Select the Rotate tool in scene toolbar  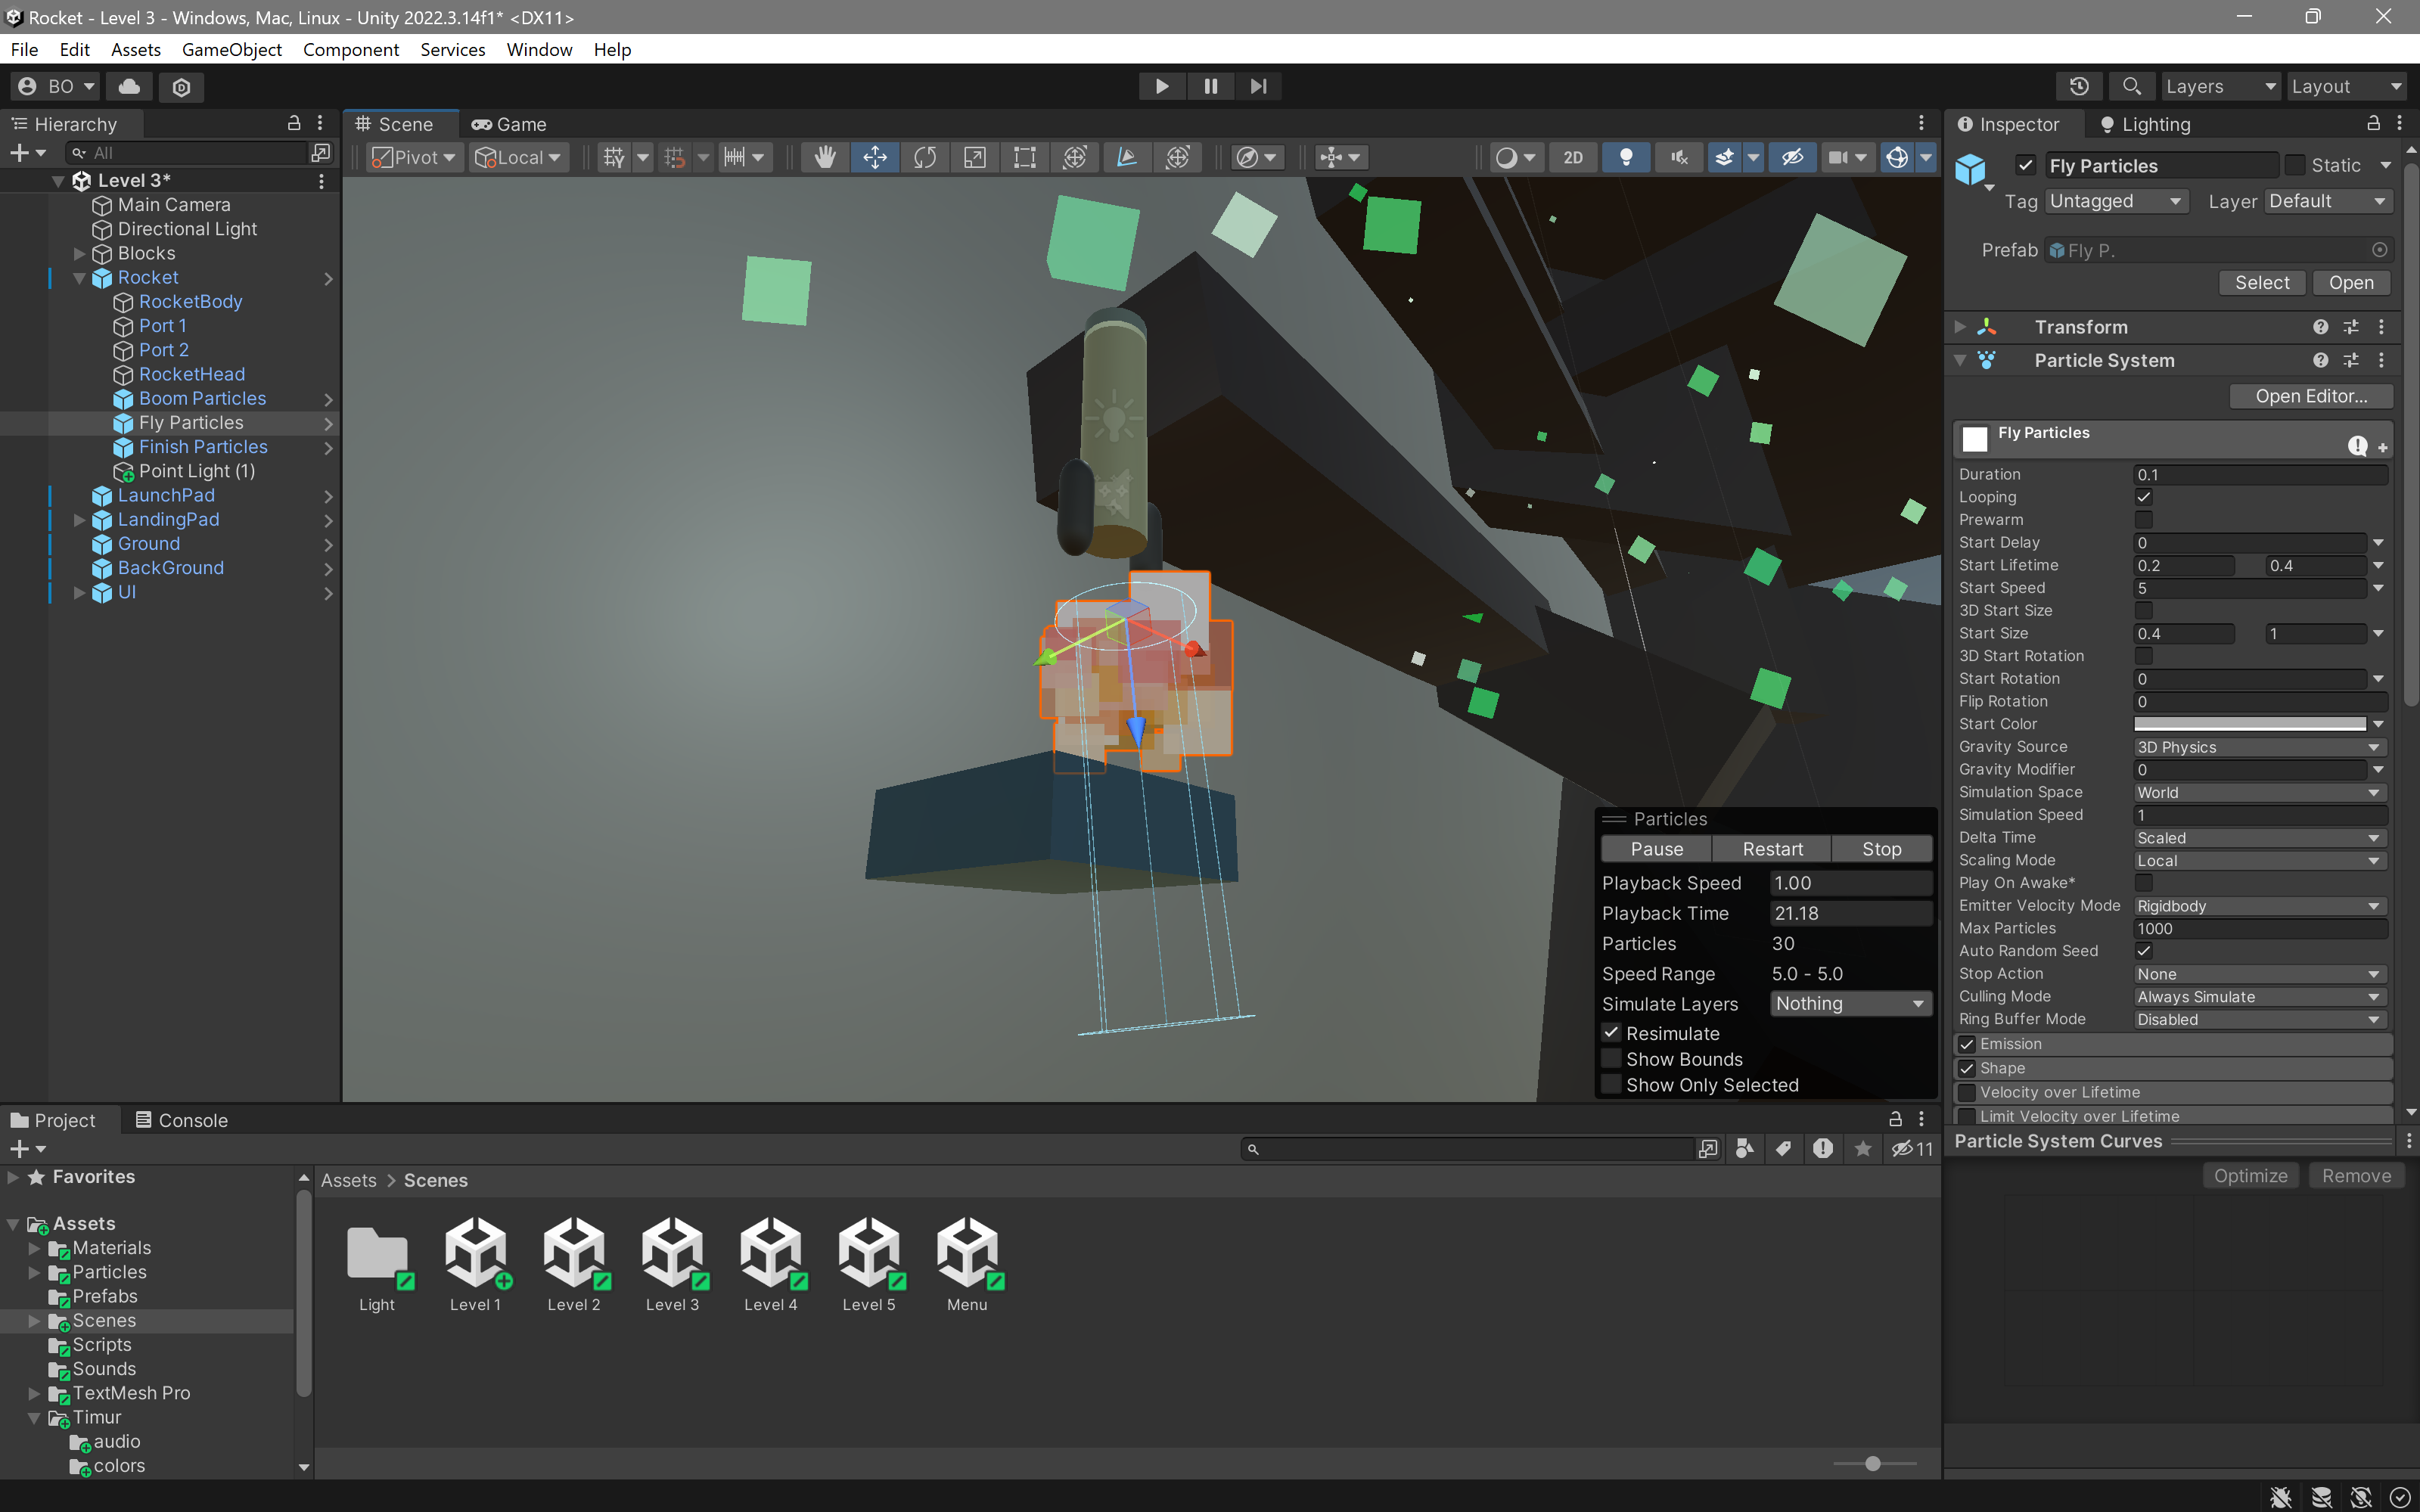coord(925,157)
